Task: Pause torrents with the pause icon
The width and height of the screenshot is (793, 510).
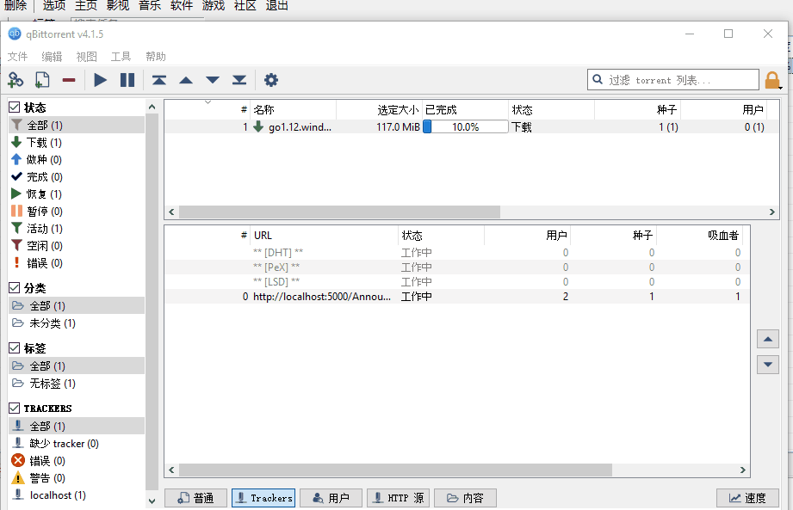Action: point(127,80)
